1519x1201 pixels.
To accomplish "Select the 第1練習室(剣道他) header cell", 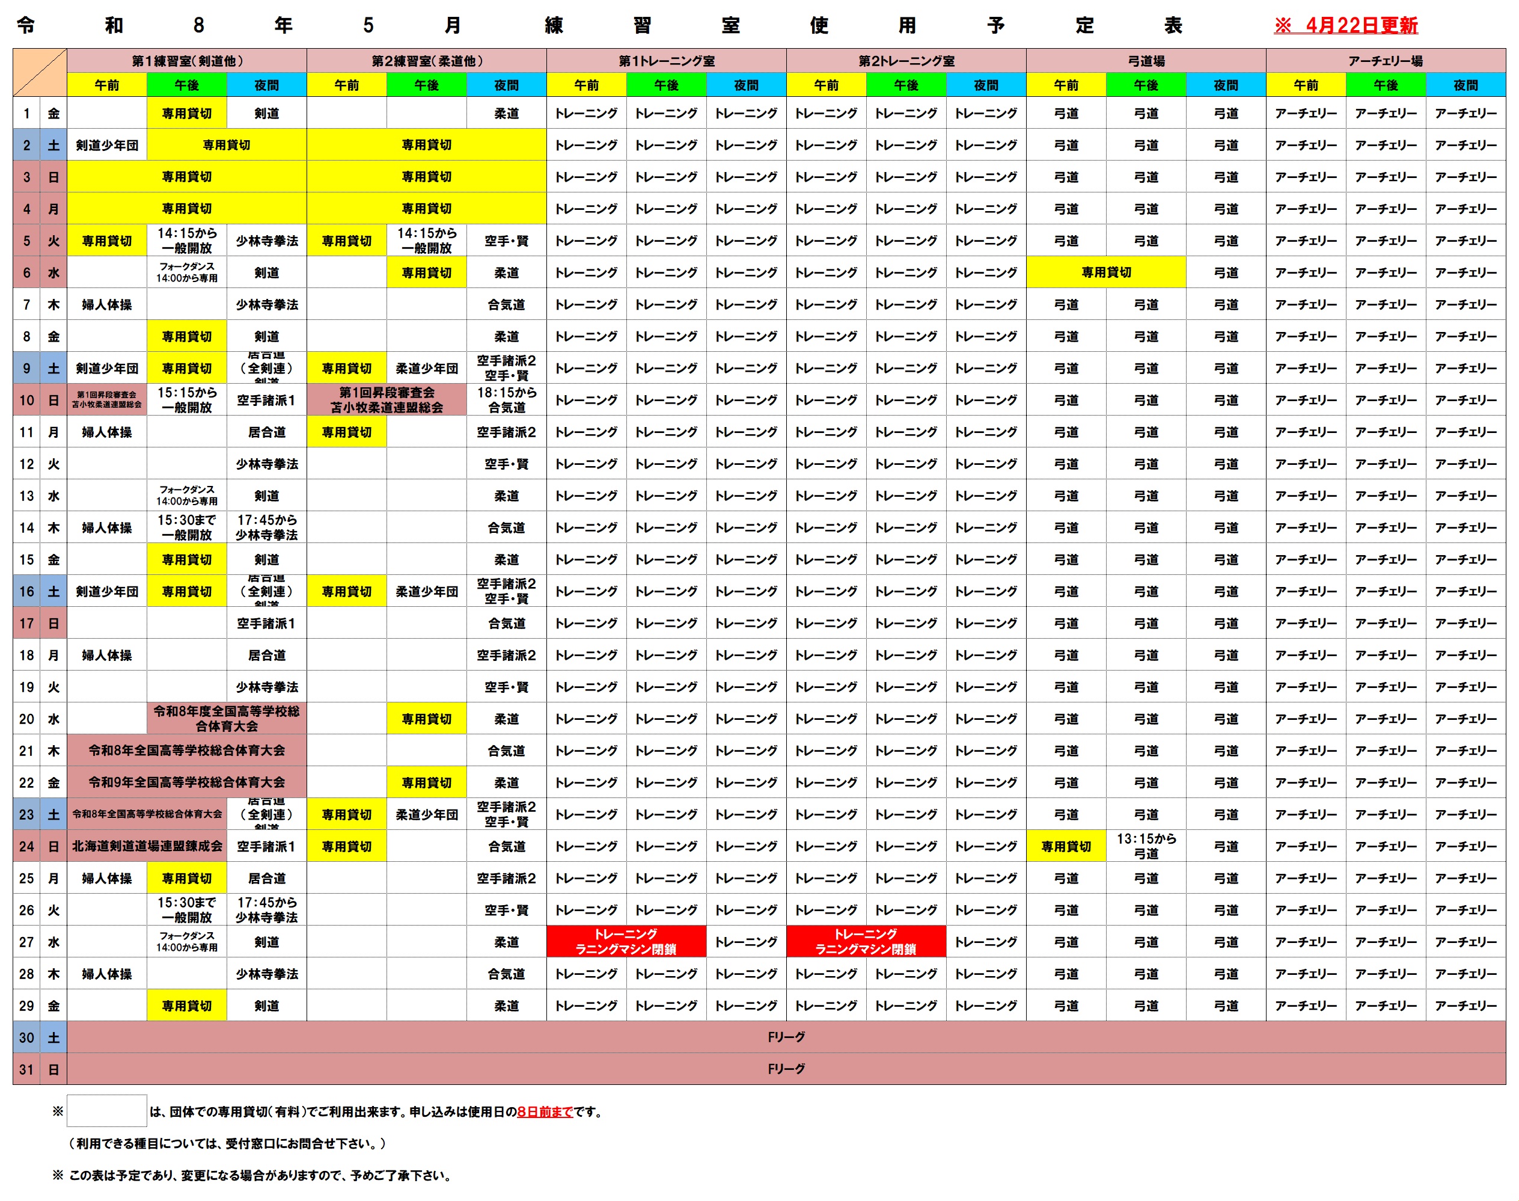I will [x=187, y=61].
